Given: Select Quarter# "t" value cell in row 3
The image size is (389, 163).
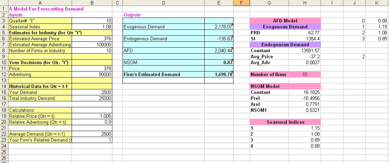Looking at the screenshot, I should (92, 21).
